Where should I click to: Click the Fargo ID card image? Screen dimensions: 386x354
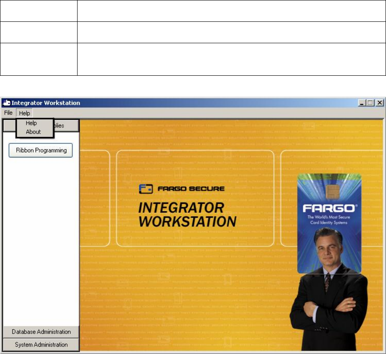click(329, 223)
